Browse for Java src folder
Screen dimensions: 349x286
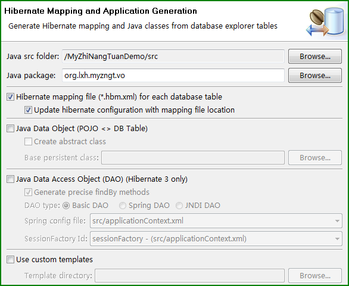pos(315,57)
